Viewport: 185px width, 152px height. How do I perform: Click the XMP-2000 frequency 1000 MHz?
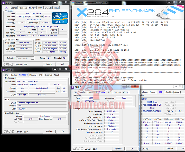pyautogui.click(x=168, y=122)
